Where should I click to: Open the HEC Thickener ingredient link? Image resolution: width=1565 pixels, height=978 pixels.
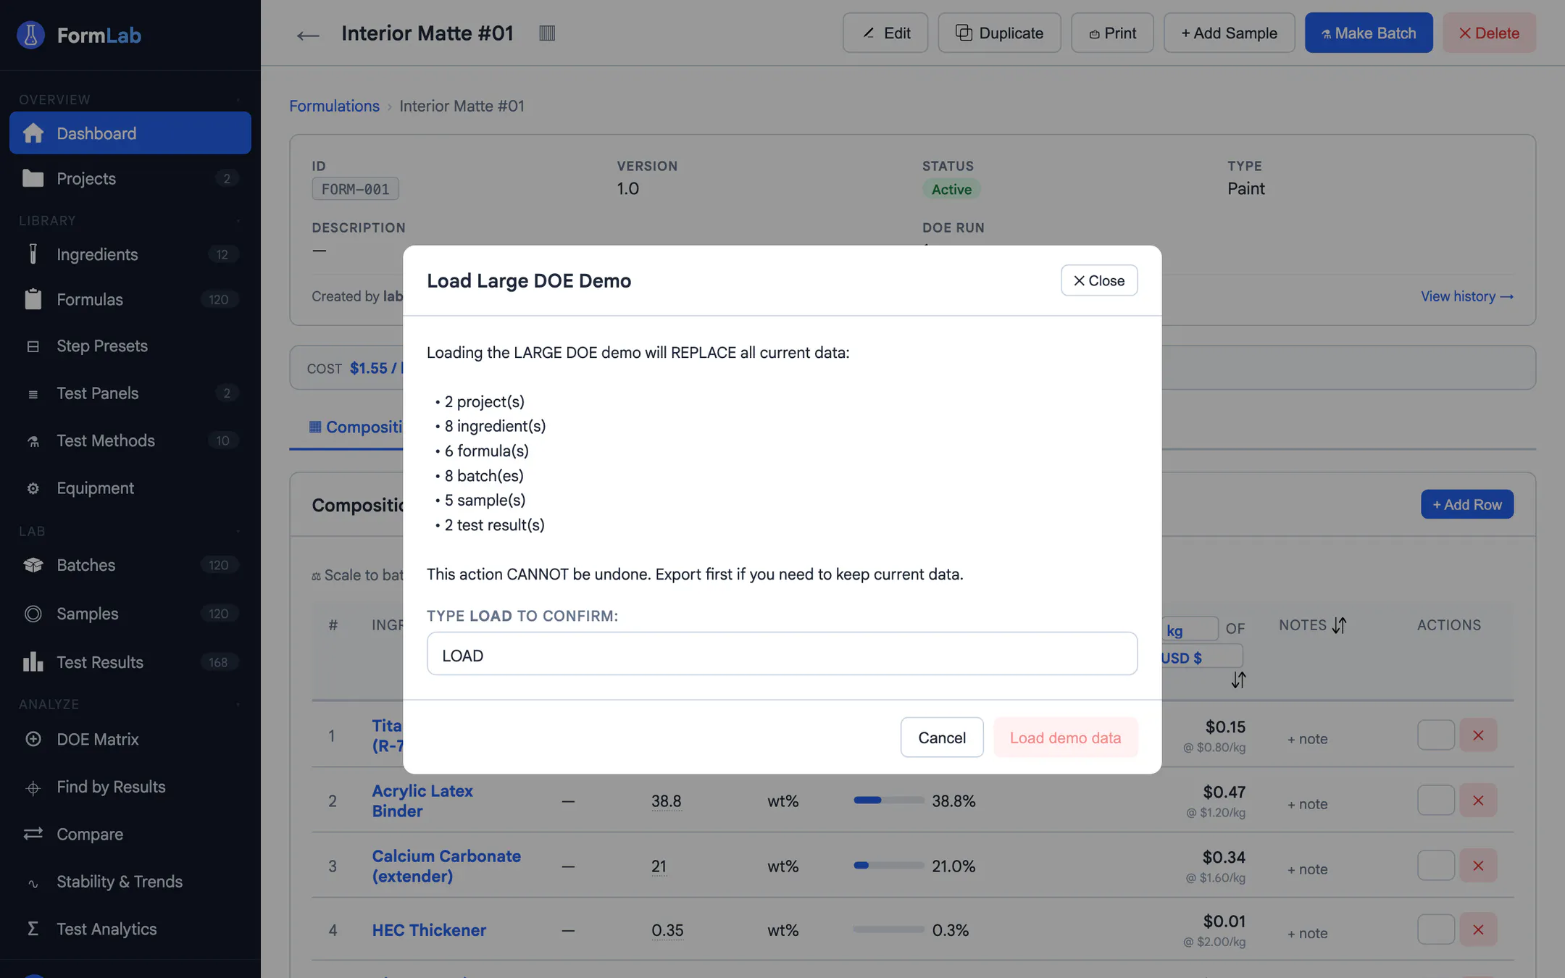point(429,929)
